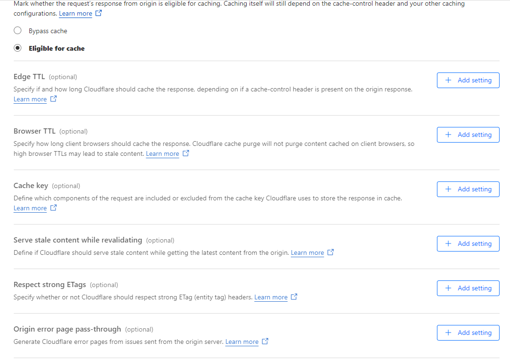Click external link icon for Serve stale content
The image size is (510, 360).
(x=331, y=252)
